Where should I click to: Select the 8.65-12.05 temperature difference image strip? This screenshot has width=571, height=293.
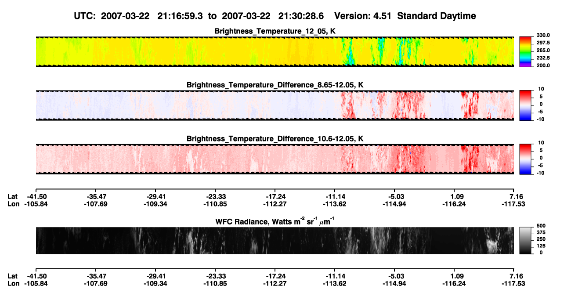[x=275, y=105]
